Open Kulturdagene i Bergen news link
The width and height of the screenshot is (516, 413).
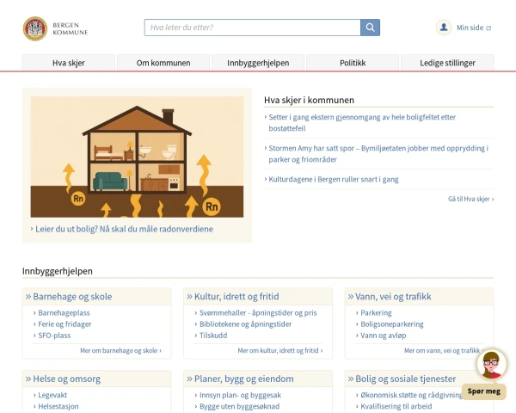pos(334,180)
